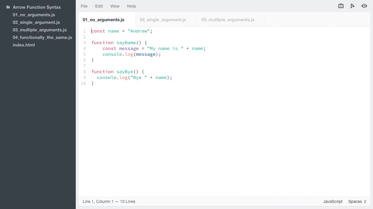Open the View menu

[115, 6]
